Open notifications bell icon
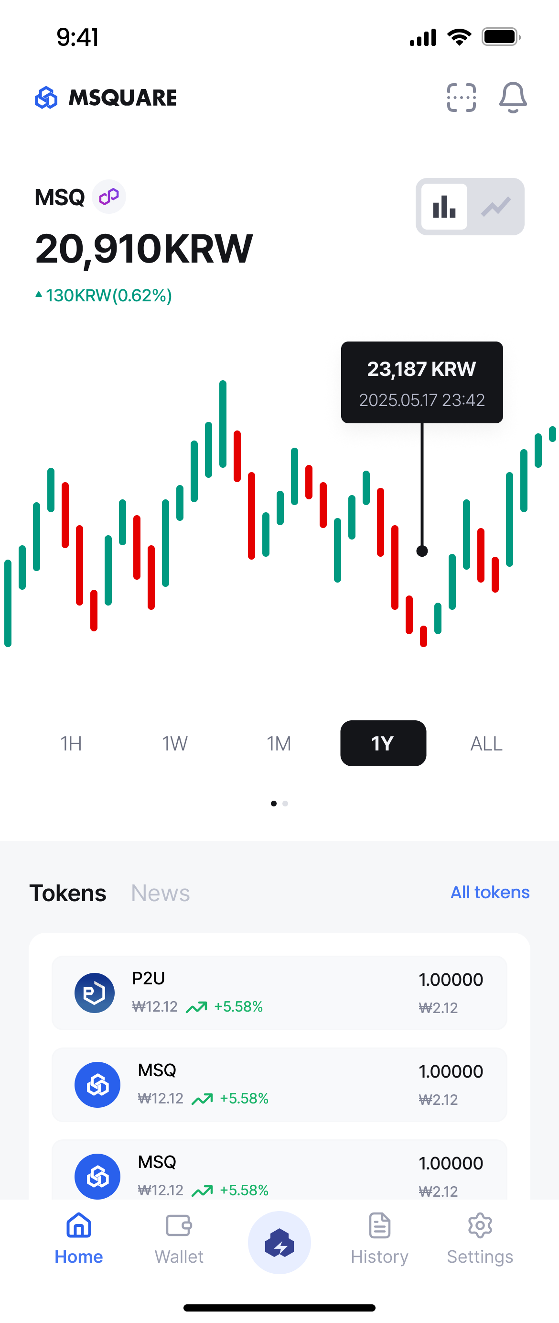The image size is (559, 1323). click(x=513, y=98)
